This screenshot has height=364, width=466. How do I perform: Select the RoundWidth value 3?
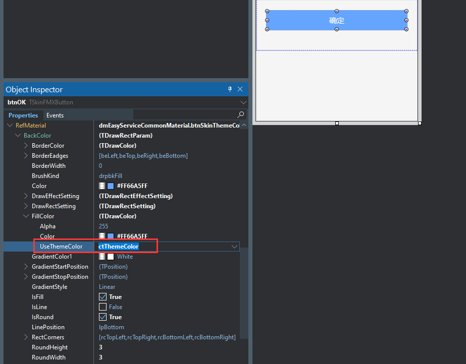pyautogui.click(x=101, y=357)
